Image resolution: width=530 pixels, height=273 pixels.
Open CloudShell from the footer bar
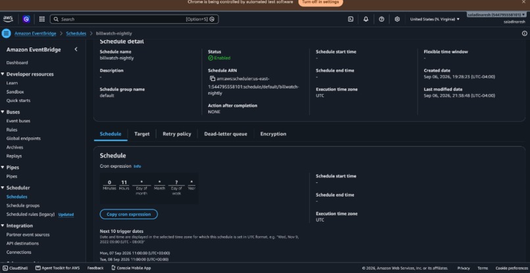[x=14, y=268]
